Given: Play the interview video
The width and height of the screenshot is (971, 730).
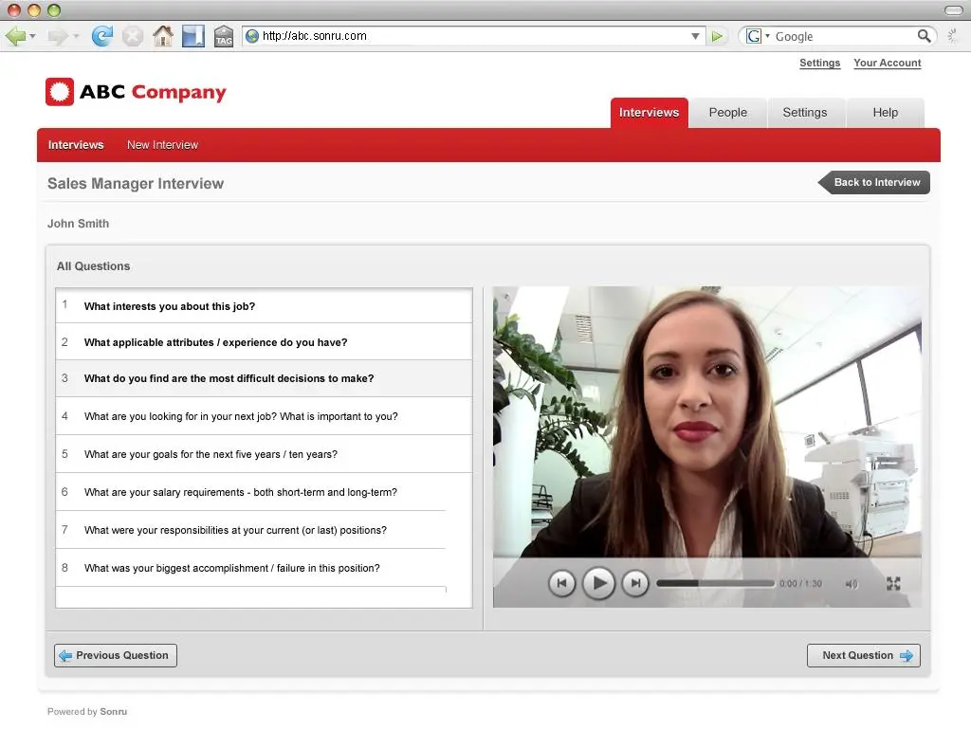Looking at the screenshot, I should (x=598, y=583).
